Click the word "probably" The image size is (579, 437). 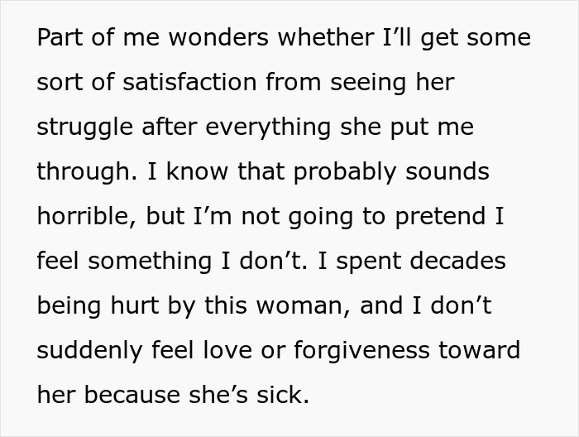(x=345, y=172)
